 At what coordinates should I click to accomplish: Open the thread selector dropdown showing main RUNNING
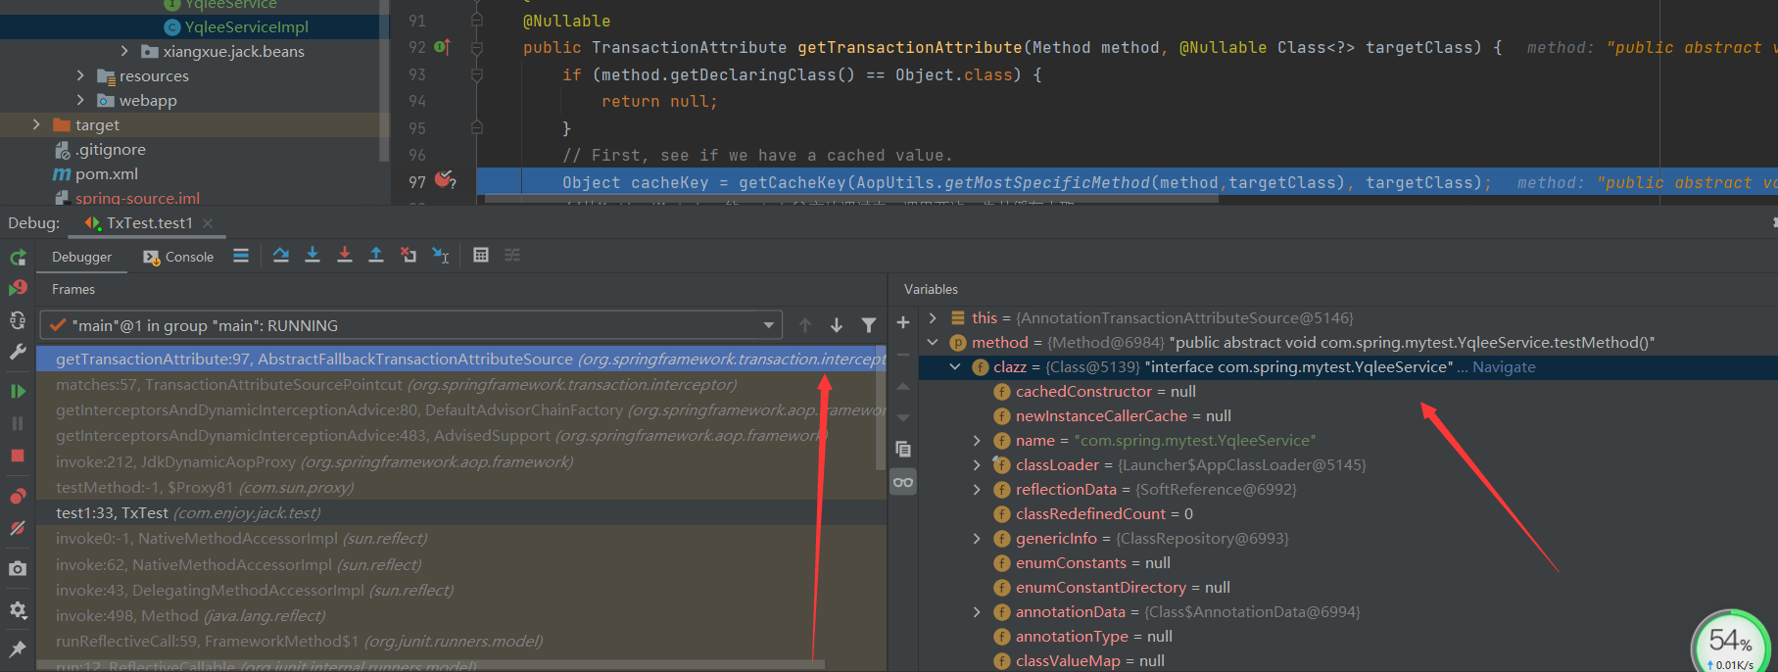click(410, 325)
